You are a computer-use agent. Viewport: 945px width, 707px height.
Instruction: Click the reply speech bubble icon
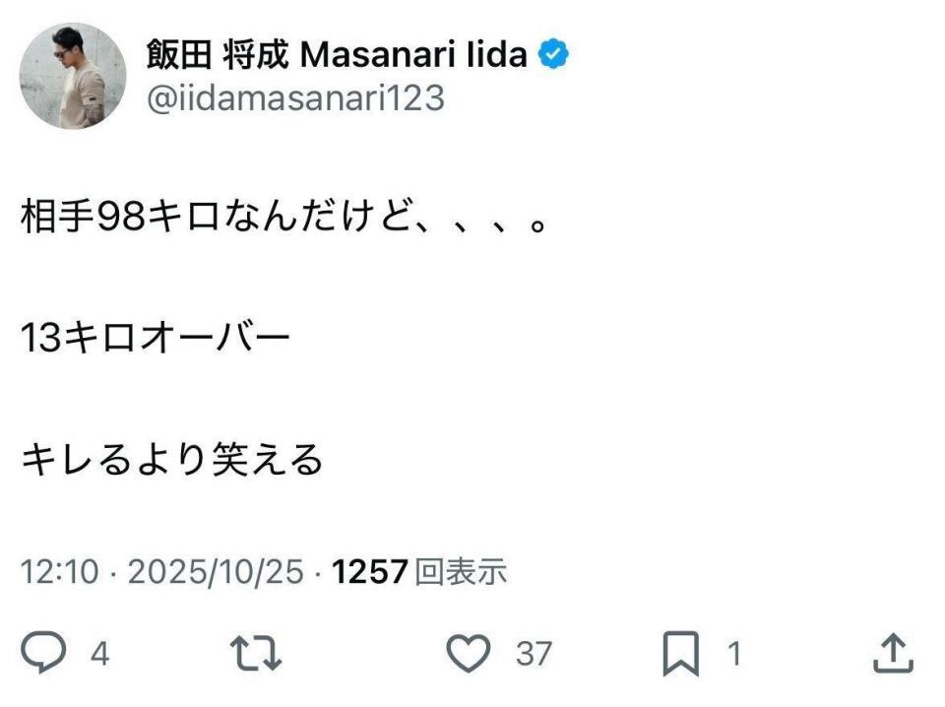point(44,652)
